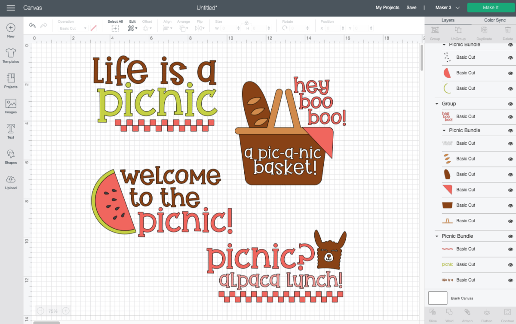Click the Y position input field
Screen dimensions: 516x324
(x=364, y=28)
